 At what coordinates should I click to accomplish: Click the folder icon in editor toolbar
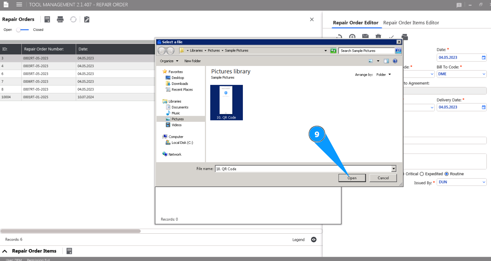[405, 37]
